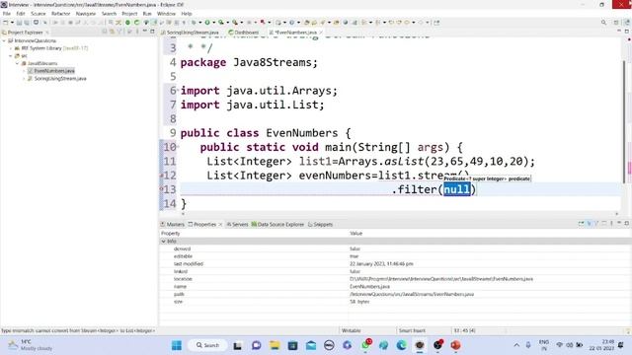
Task: Click the Value column header
Action: pos(355,234)
